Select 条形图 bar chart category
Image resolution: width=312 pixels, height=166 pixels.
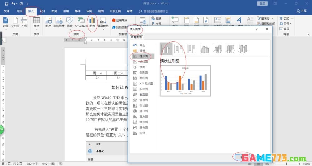[144, 73]
